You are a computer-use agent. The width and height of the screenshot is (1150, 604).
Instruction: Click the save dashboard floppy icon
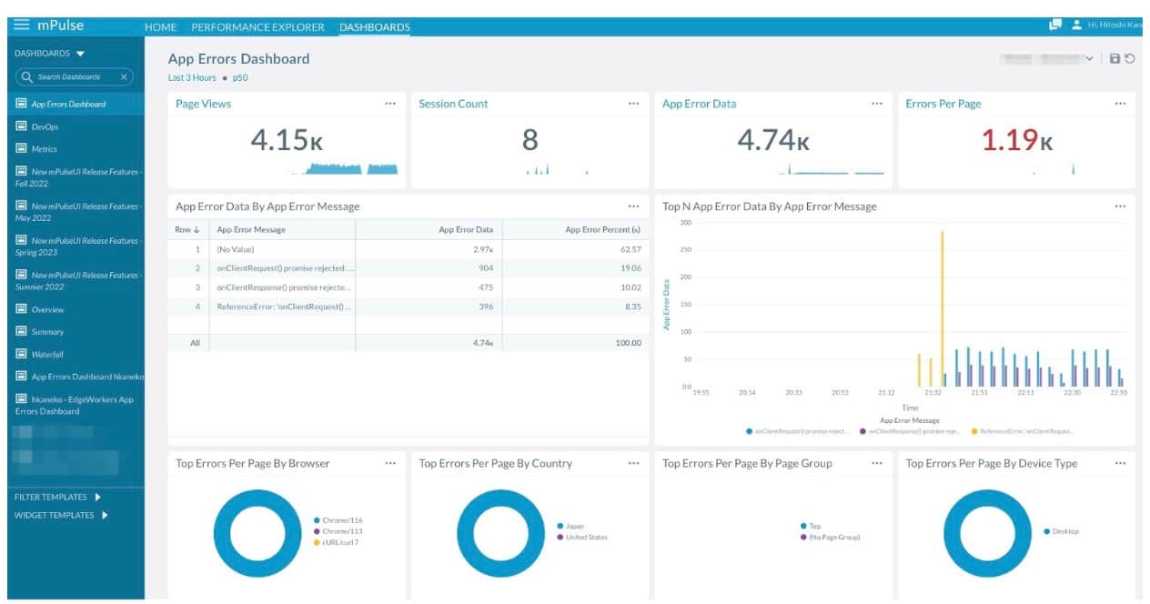click(1115, 59)
